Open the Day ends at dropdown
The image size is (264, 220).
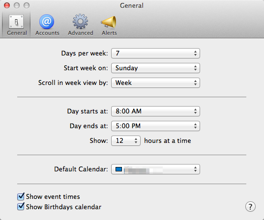(155, 126)
